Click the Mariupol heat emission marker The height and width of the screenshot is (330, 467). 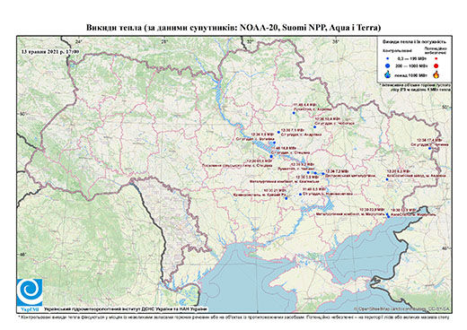[388, 216]
